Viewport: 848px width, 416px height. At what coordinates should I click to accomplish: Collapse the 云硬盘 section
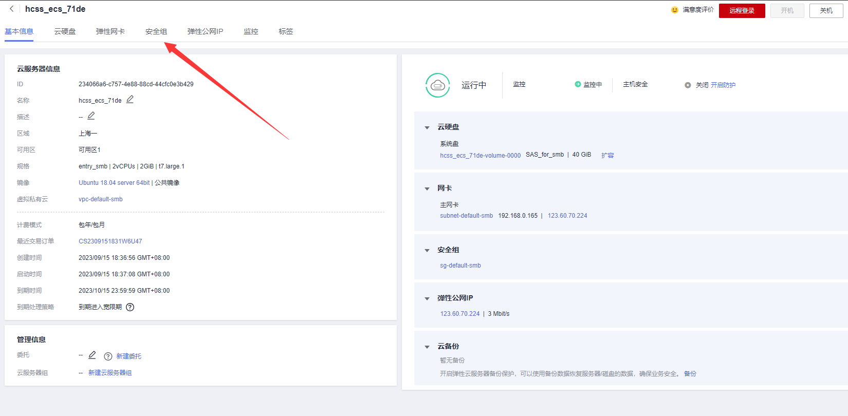tap(427, 127)
